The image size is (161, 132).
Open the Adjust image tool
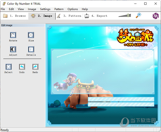point(13,49)
